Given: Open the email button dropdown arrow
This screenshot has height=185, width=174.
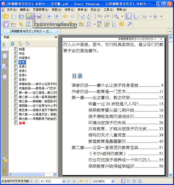Looking at the screenshot, I should (34, 16).
